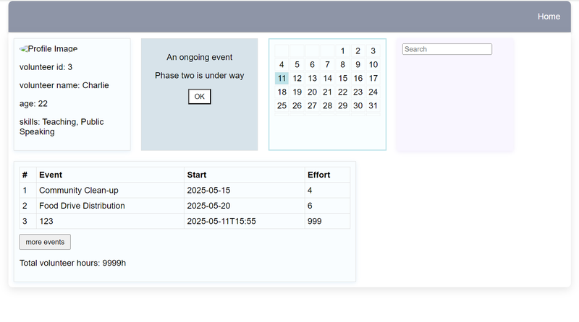Click the age: 22 text
This screenshot has width=579, height=322.
tap(33, 103)
